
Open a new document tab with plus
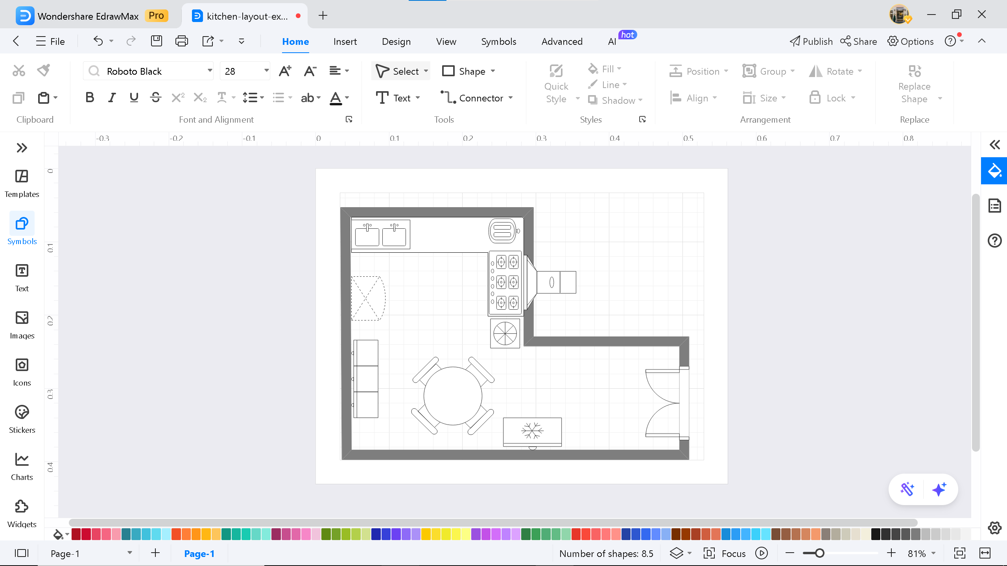click(323, 15)
